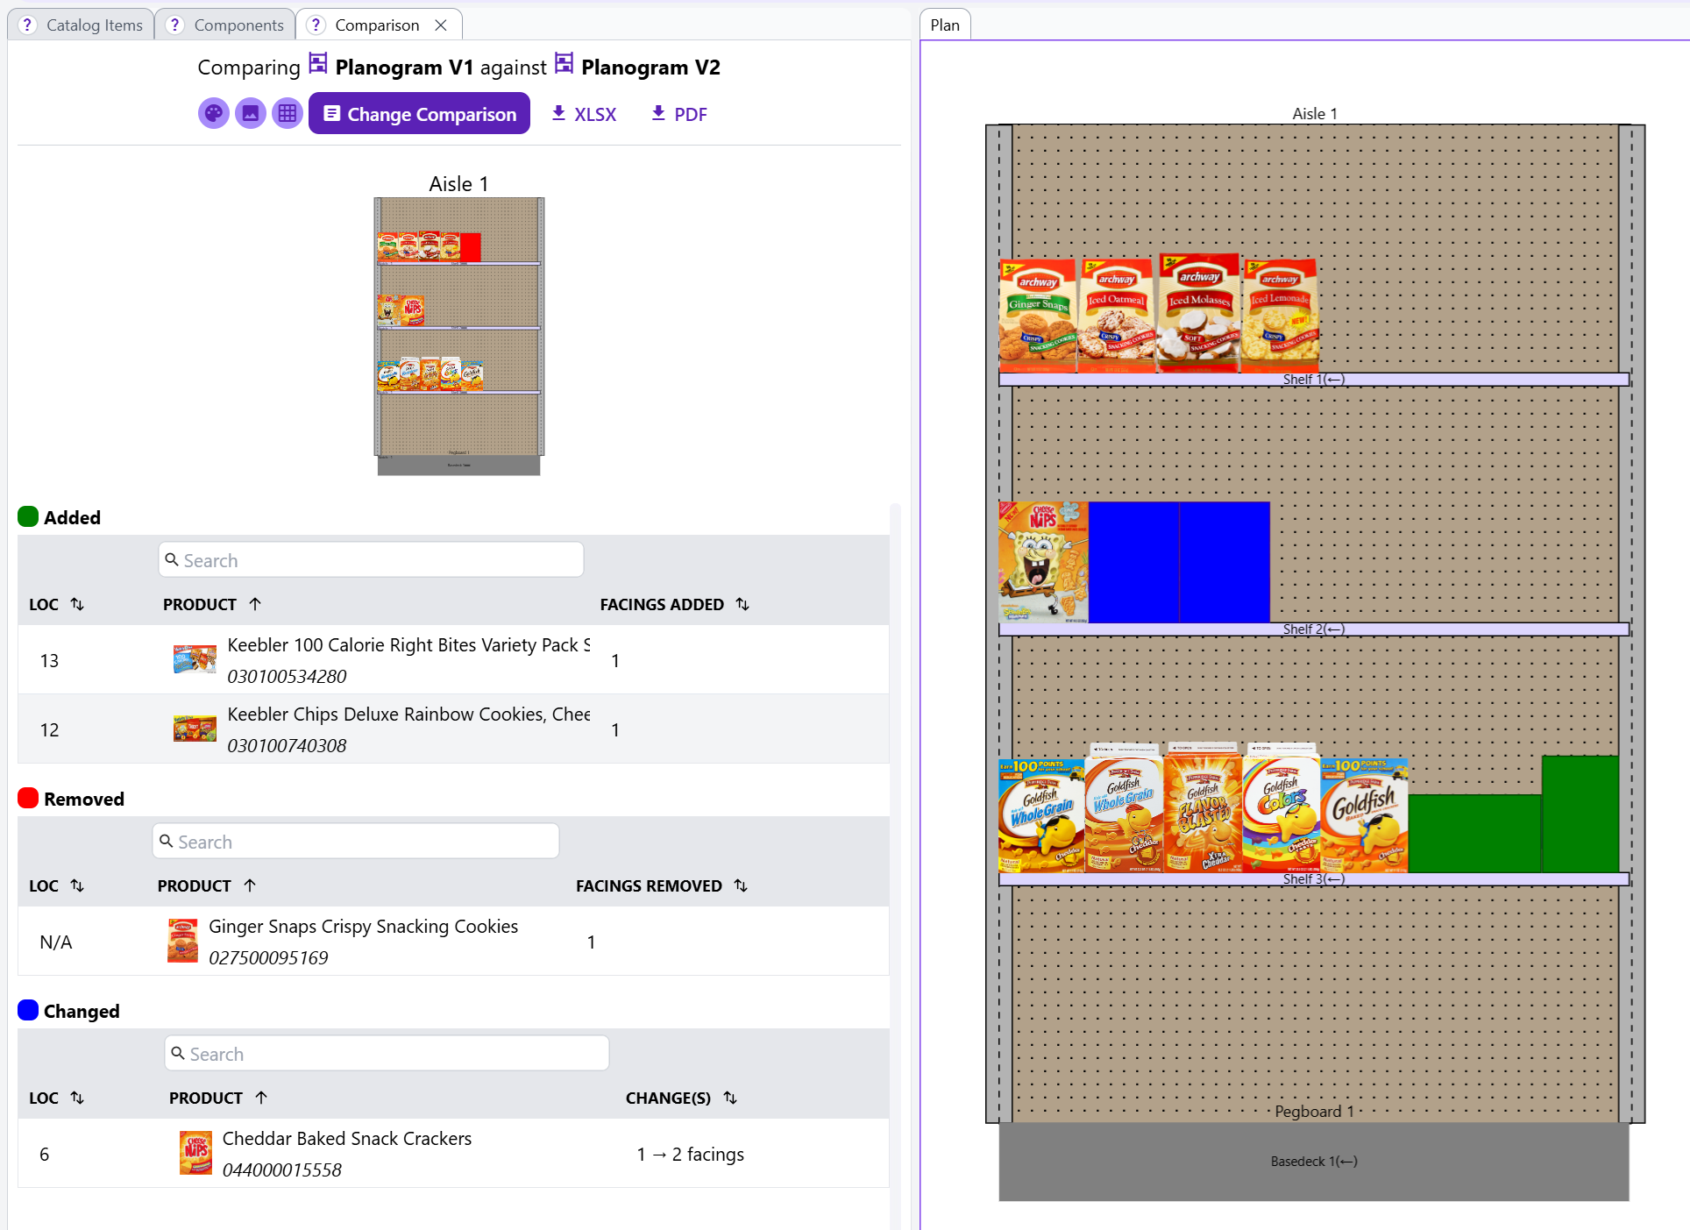Click the color palette icon button
The width and height of the screenshot is (1690, 1230).
pyautogui.click(x=213, y=114)
